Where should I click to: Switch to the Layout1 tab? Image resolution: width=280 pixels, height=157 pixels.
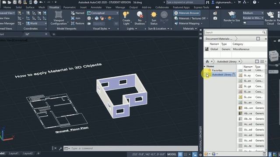(14, 153)
